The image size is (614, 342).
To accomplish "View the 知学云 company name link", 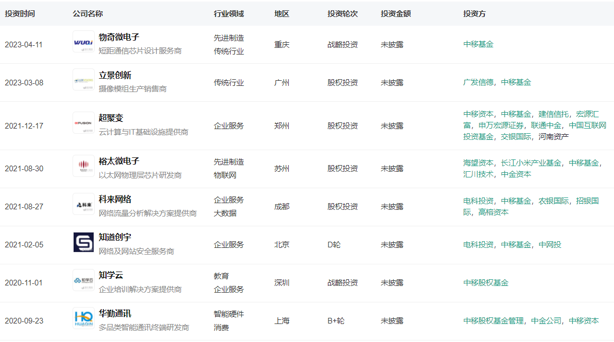I will tap(111, 275).
